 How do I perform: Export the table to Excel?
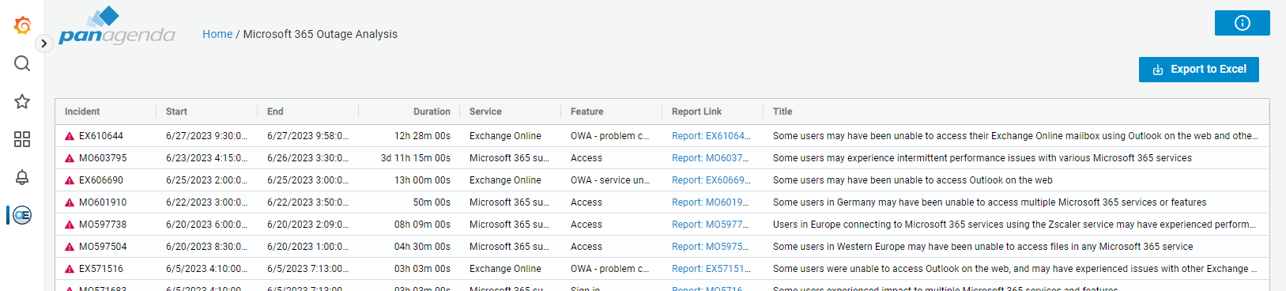[1198, 70]
